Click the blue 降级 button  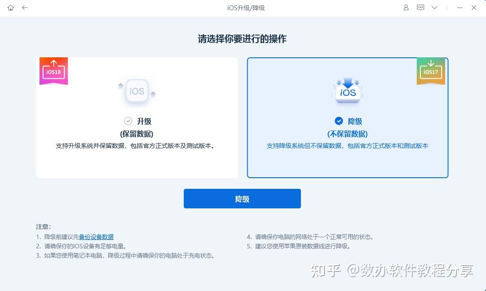[242, 199]
